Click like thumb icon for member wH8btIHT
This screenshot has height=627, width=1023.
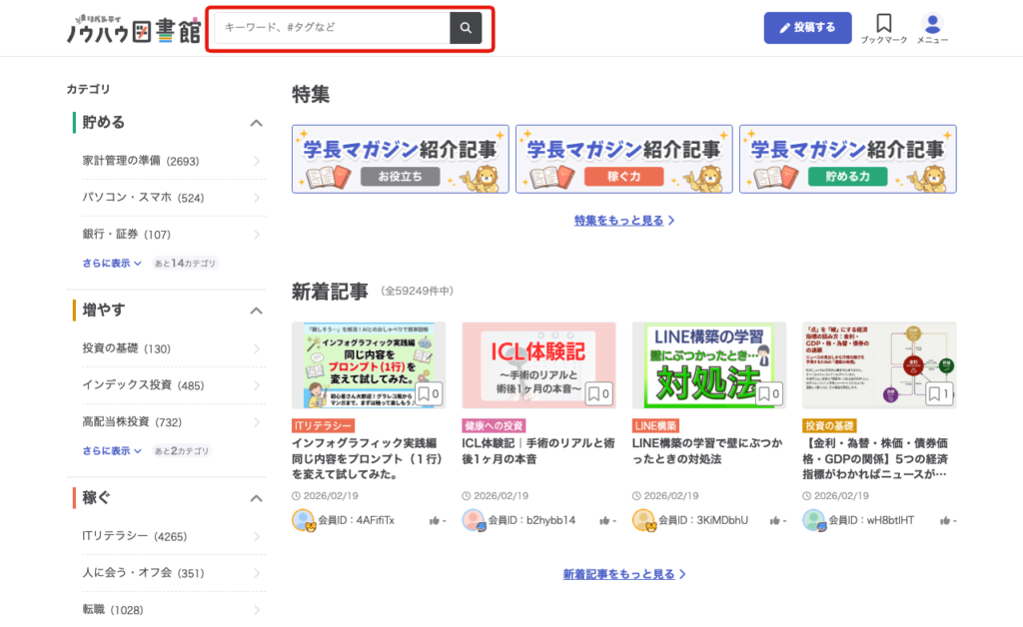click(944, 520)
